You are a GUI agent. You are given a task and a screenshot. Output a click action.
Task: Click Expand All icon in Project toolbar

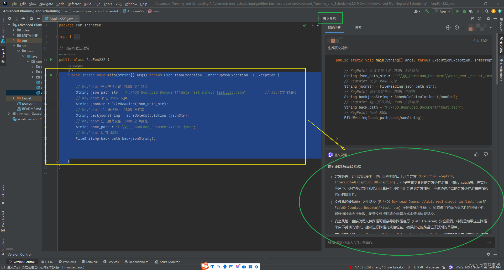[16, 19]
